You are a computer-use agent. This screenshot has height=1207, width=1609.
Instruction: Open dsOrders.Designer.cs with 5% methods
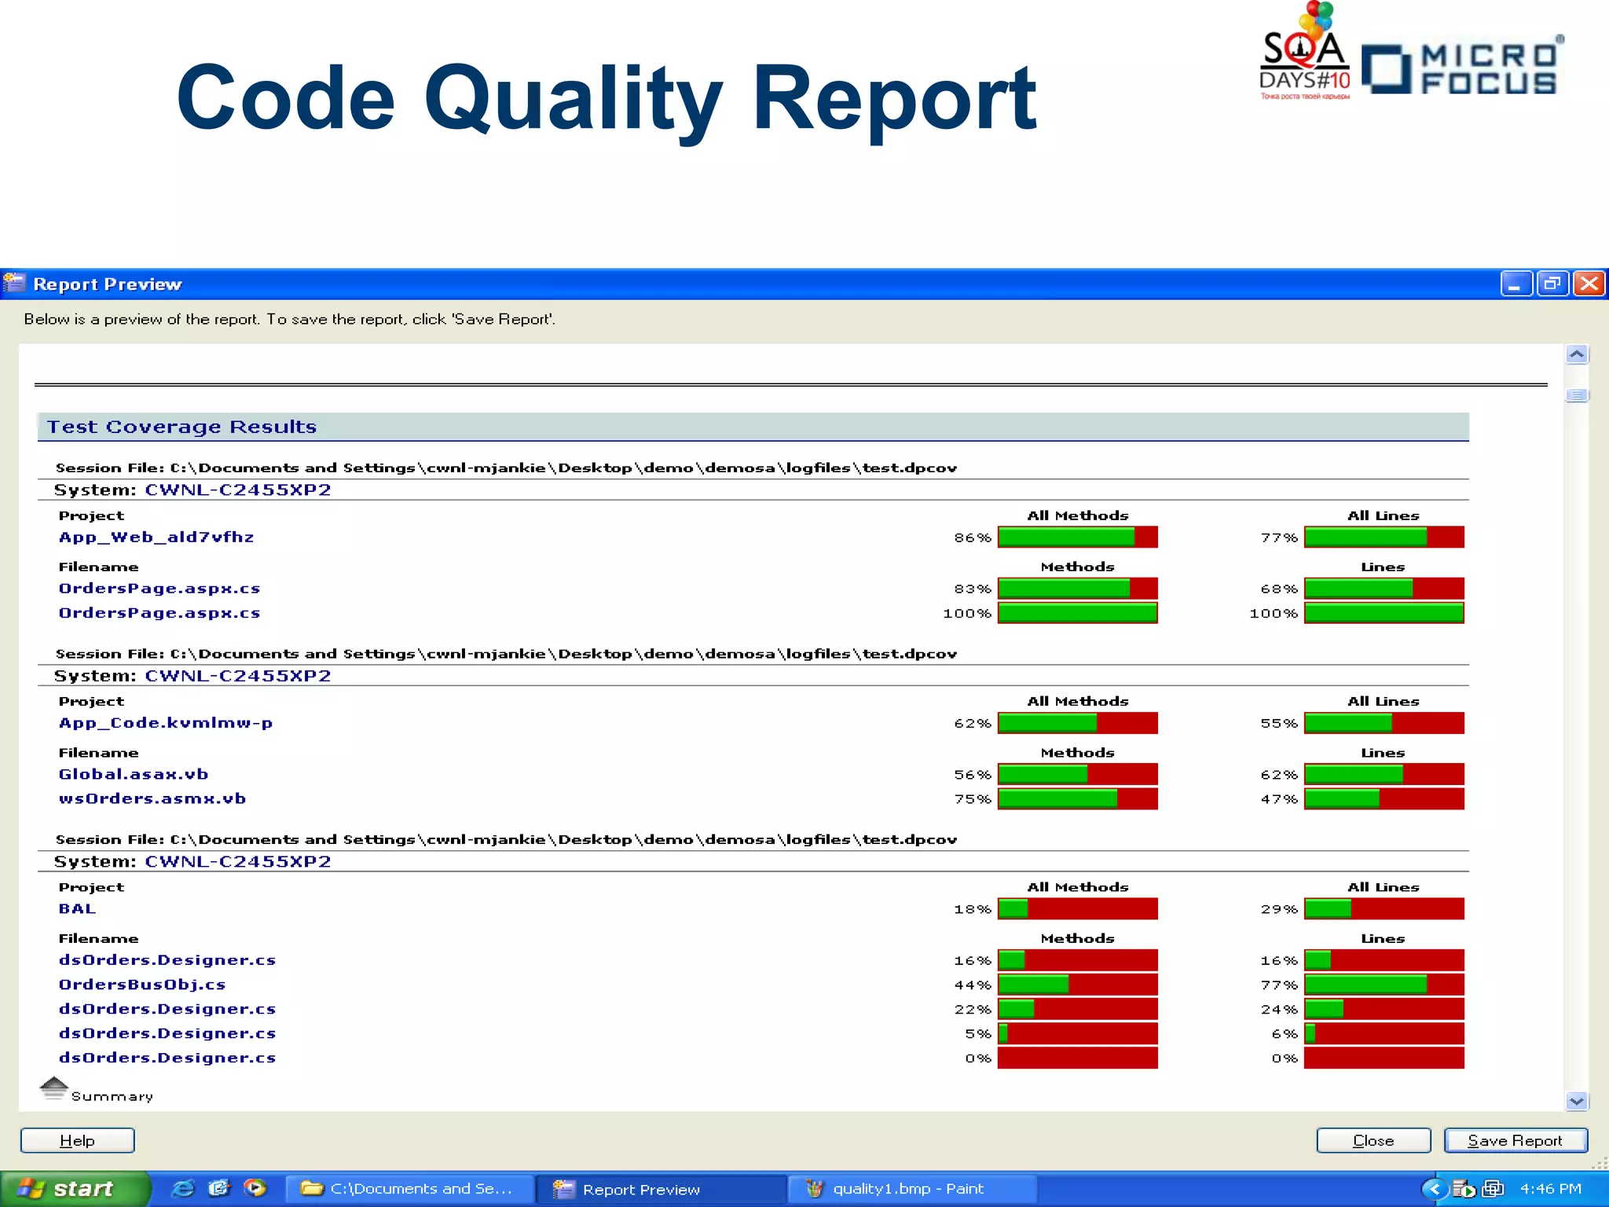click(x=167, y=1033)
